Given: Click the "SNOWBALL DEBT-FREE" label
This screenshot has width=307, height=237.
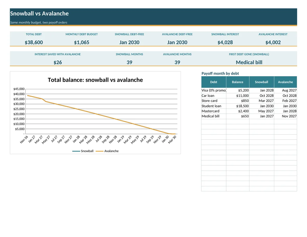Looking at the screenshot, I should tap(129, 34).
